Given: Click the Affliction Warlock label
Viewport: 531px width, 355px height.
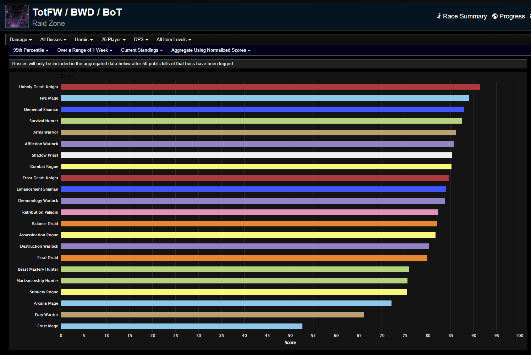Looking at the screenshot, I should pos(42,144).
